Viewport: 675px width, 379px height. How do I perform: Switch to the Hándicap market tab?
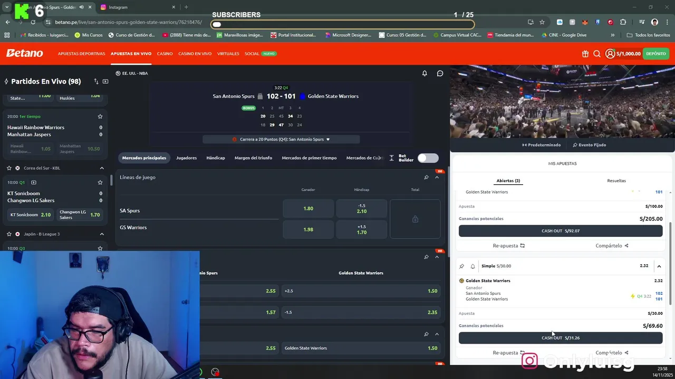click(x=215, y=158)
